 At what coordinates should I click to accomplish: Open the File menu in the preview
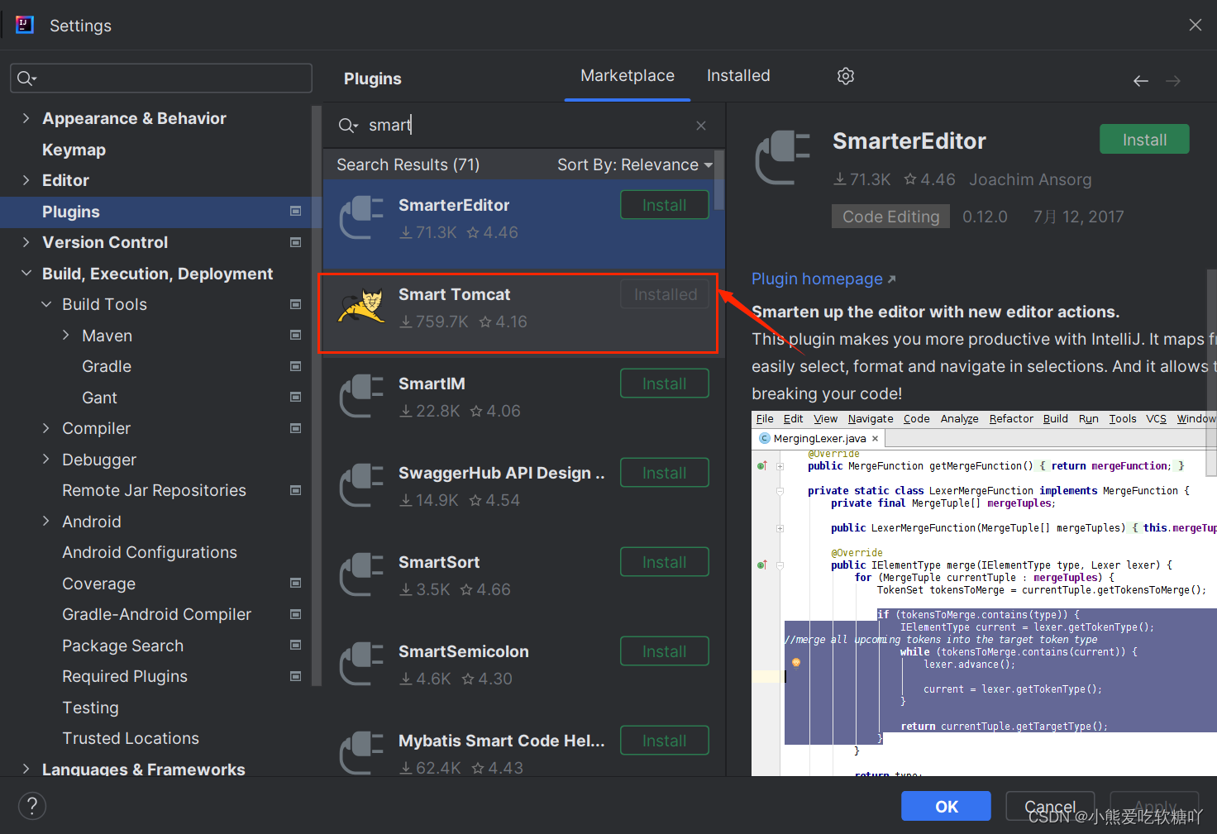click(x=765, y=419)
